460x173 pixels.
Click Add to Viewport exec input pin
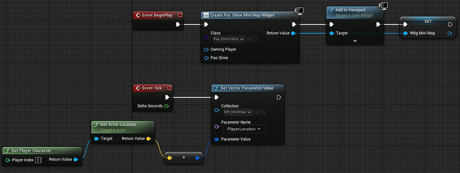click(x=331, y=24)
